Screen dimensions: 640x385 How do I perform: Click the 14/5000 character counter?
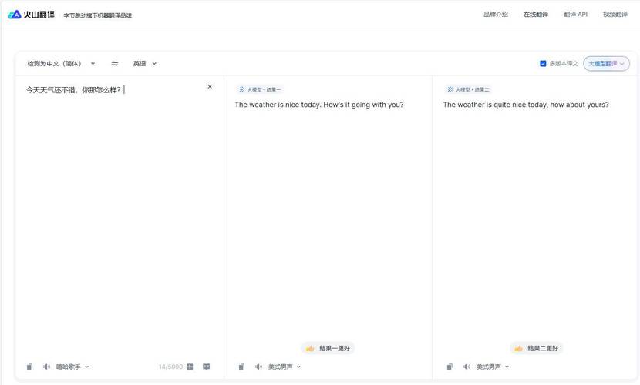(170, 367)
